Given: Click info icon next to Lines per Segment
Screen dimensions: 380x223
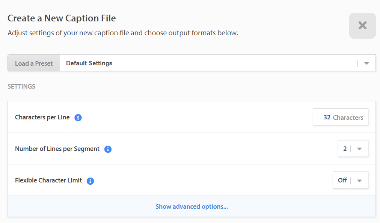Looking at the screenshot, I should (108, 149).
